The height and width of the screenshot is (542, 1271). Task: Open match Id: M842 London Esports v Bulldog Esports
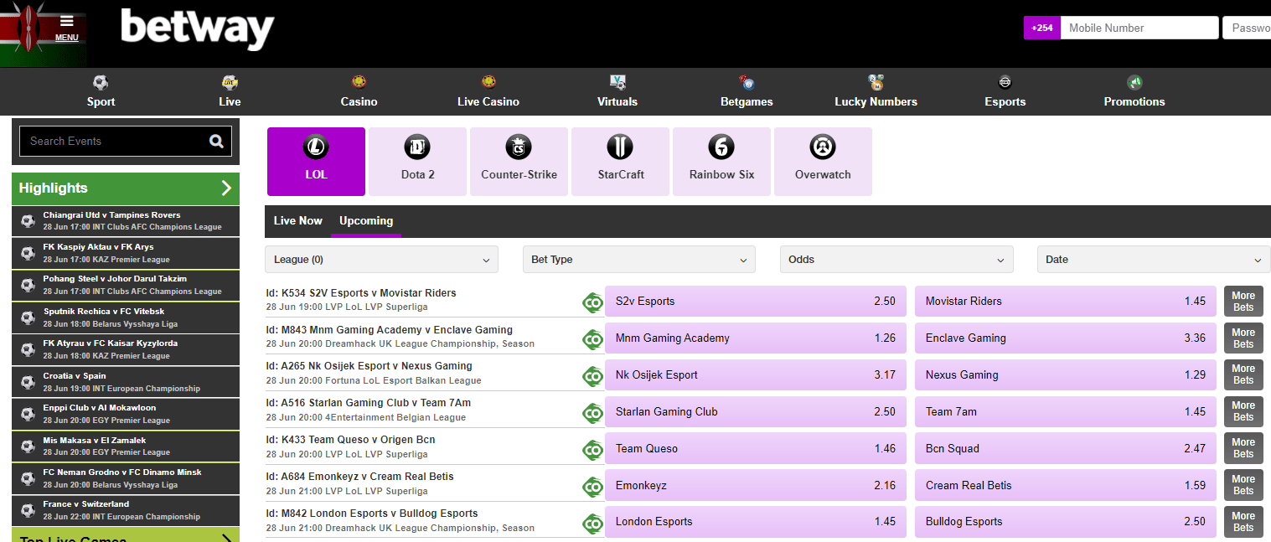pyautogui.click(x=372, y=514)
